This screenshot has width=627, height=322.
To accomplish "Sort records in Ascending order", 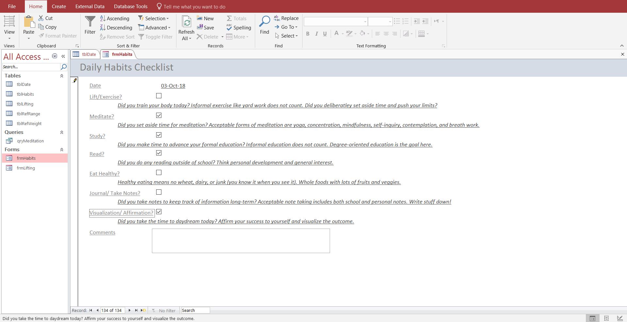I will 115,19.
